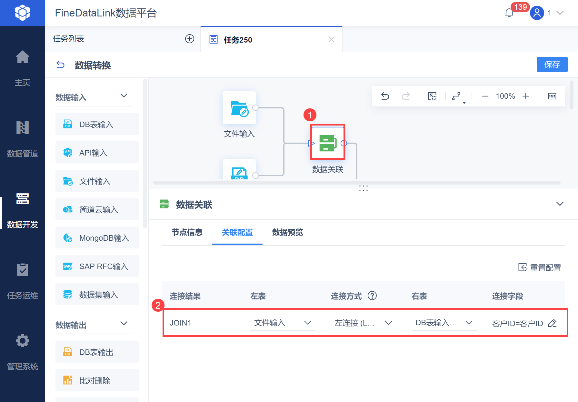Click the panel resize handle dots
This screenshot has height=402, width=578.
point(364,188)
